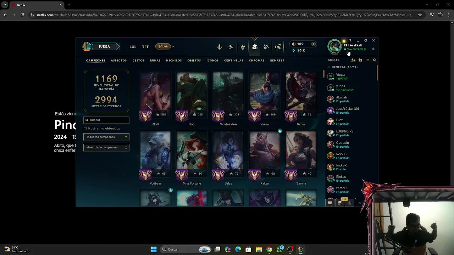Open Chrome tab search dropdown arrow
The width and height of the screenshot is (454, 255).
pyautogui.click(x=5, y=5)
